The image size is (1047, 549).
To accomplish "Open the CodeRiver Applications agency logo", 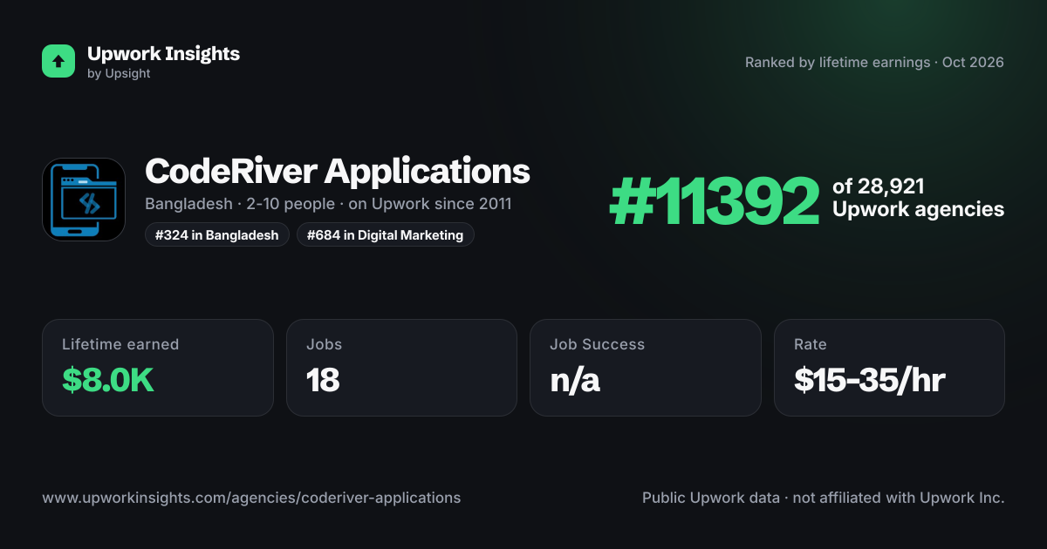I will click(x=84, y=200).
